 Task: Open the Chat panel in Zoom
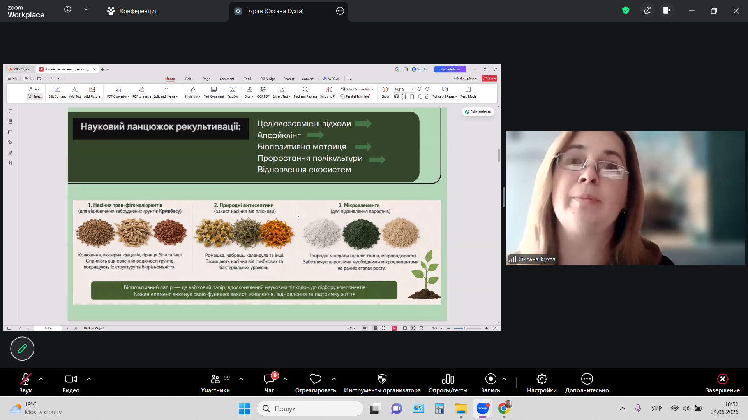(x=269, y=383)
